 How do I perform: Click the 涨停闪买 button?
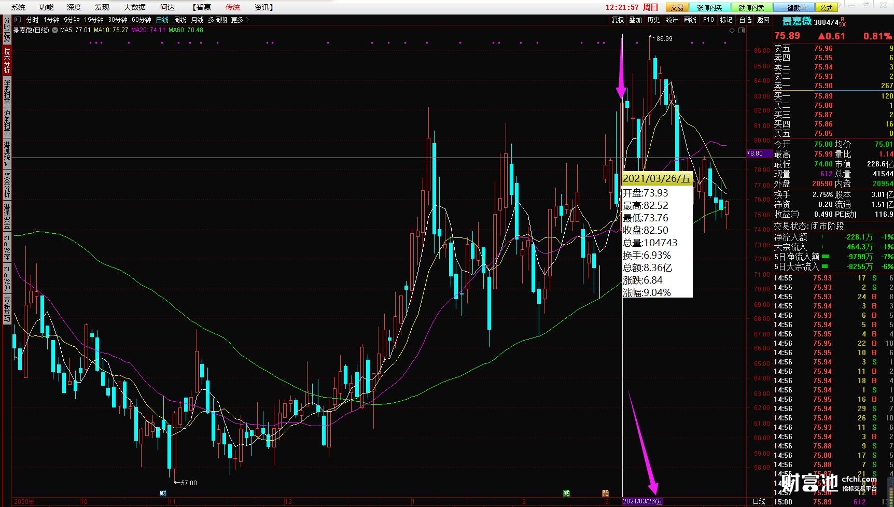point(709,7)
